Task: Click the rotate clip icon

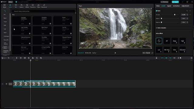Action: click(x=37, y=58)
